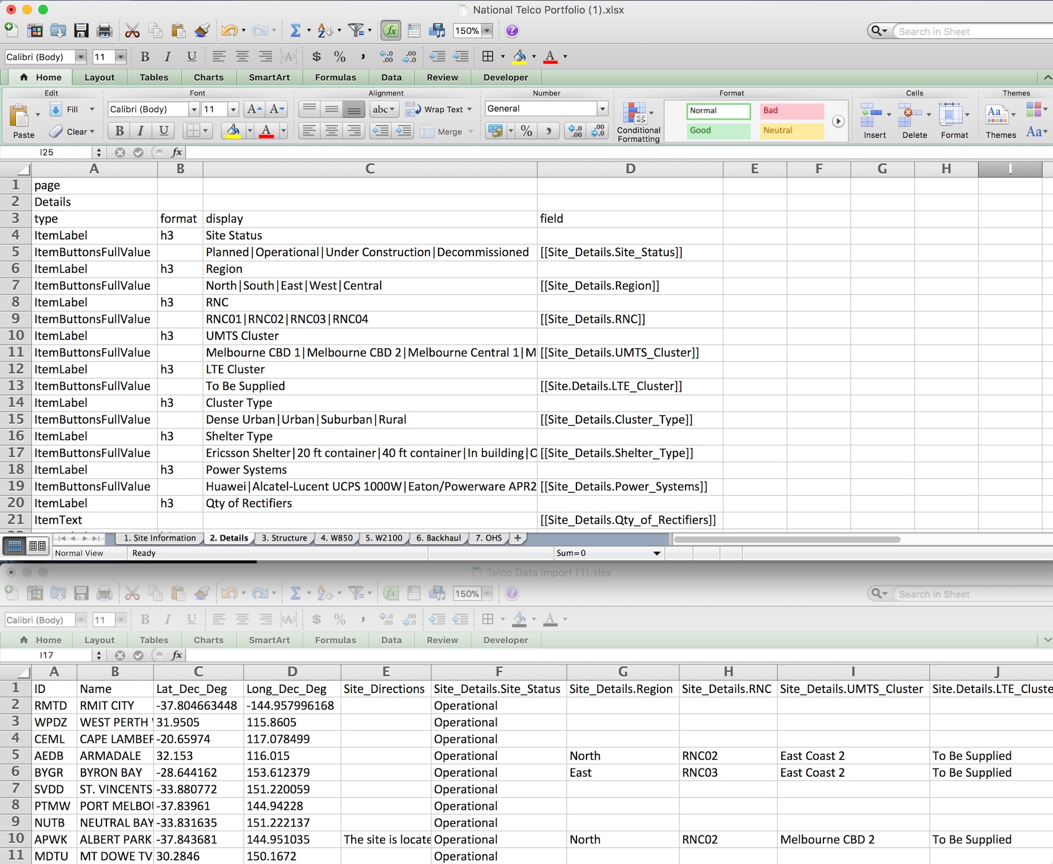Click Increase font size icon in ribbon

[x=254, y=109]
